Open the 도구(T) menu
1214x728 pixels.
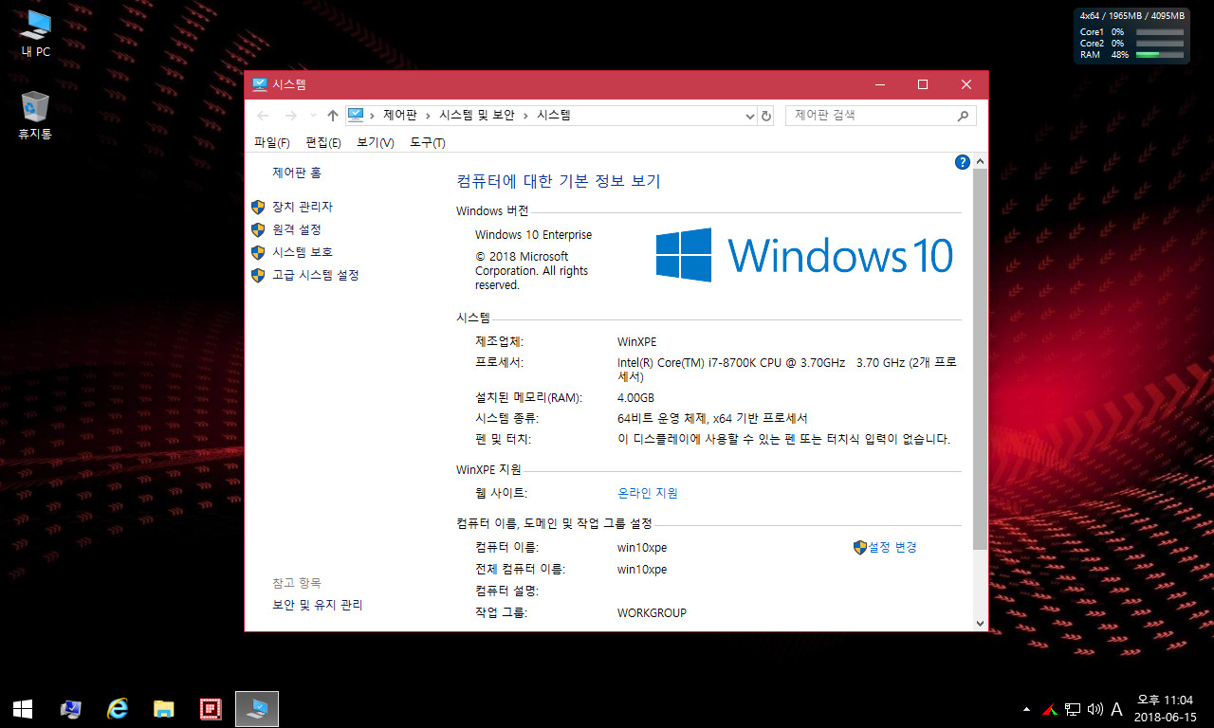(427, 142)
